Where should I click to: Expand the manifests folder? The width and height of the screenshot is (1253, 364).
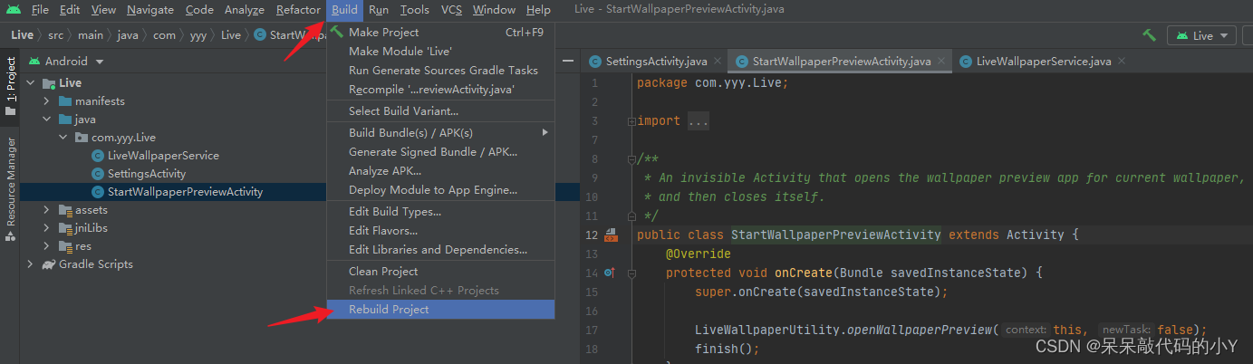46,101
